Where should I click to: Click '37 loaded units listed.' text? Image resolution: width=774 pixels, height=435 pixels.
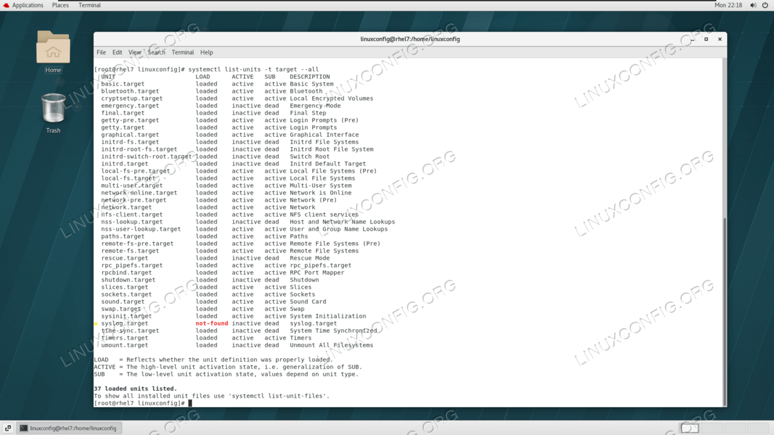pos(135,389)
